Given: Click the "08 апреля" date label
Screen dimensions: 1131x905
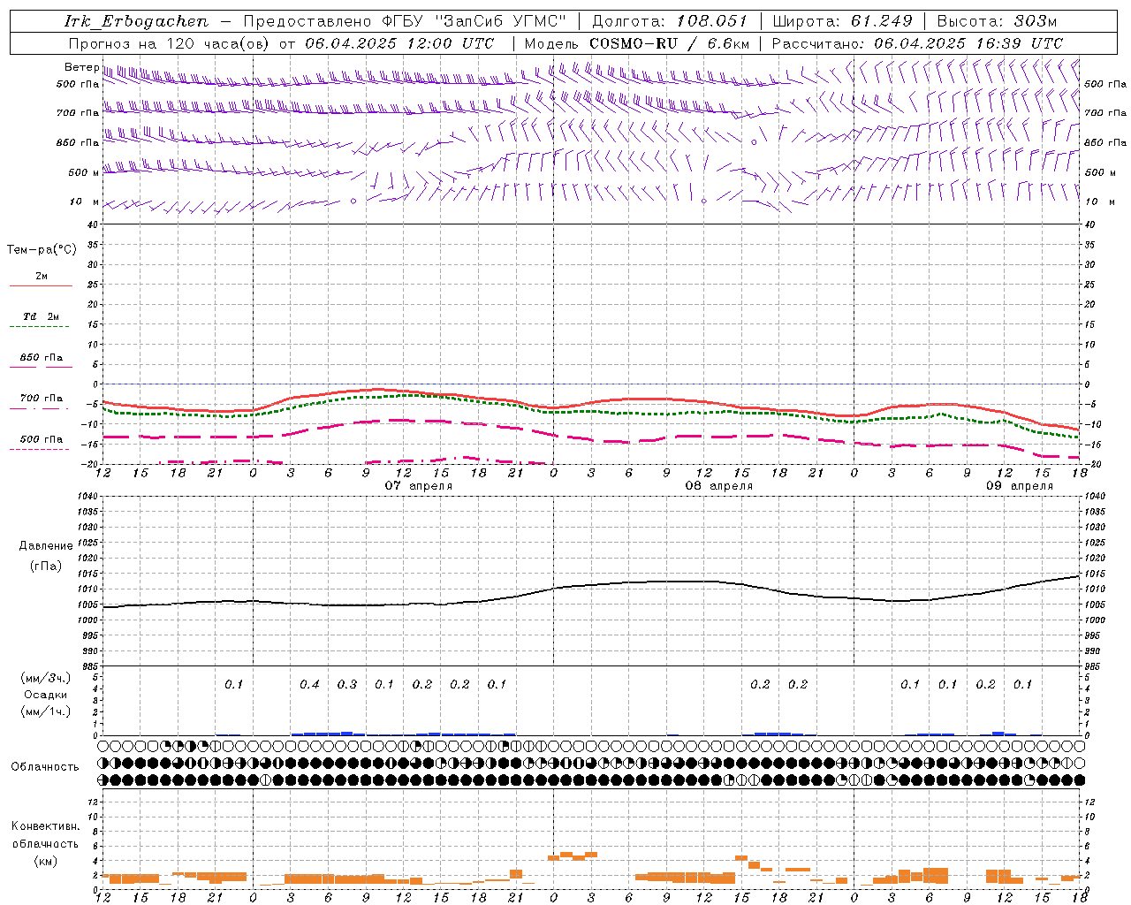Looking at the screenshot, I should tap(719, 486).
